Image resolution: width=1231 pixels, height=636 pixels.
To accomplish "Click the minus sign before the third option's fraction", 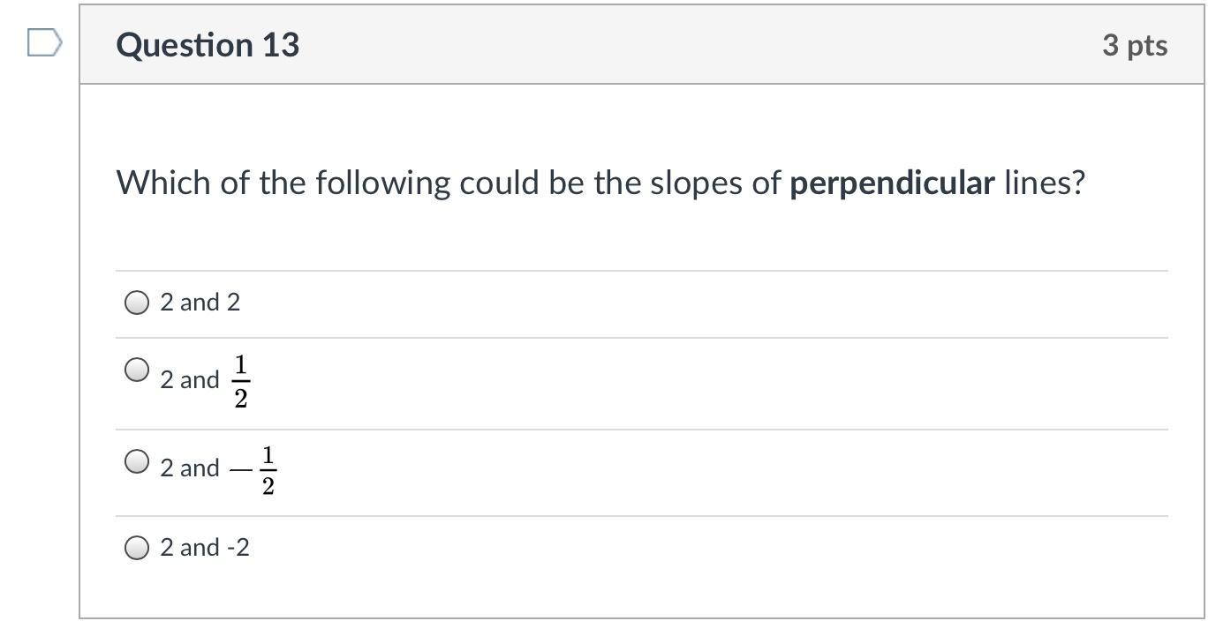I will coord(240,470).
